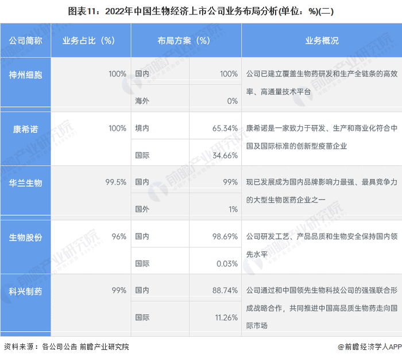Screen dimensions: 402x358
Task: Click 康希诺 overview text 康希诺是一家致力于研发
Action: [322, 137]
